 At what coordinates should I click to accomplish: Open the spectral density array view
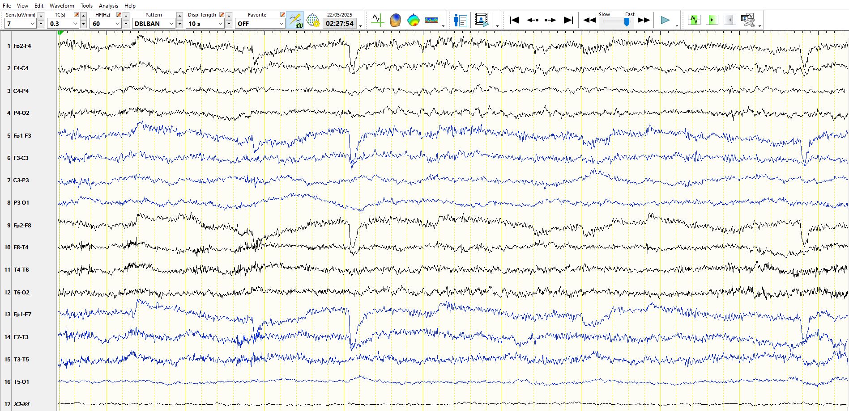point(431,20)
